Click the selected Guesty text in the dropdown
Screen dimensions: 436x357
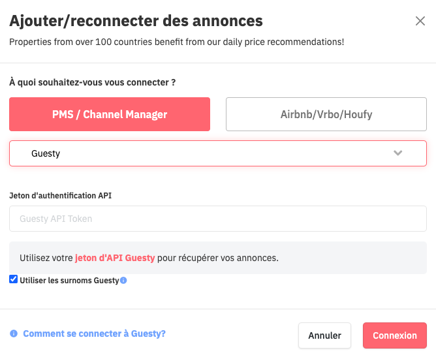coord(46,153)
